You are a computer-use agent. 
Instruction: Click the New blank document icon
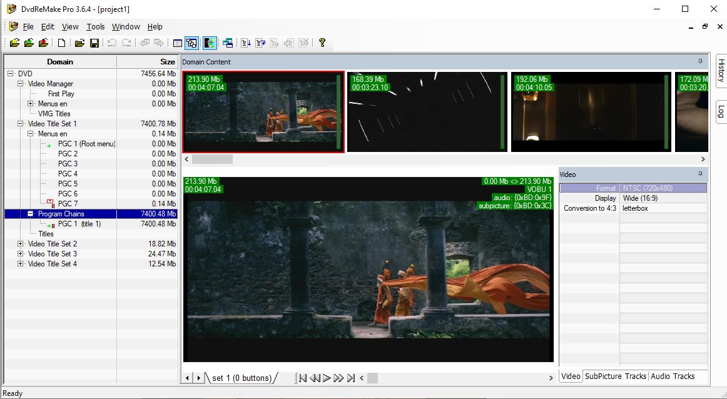click(61, 43)
